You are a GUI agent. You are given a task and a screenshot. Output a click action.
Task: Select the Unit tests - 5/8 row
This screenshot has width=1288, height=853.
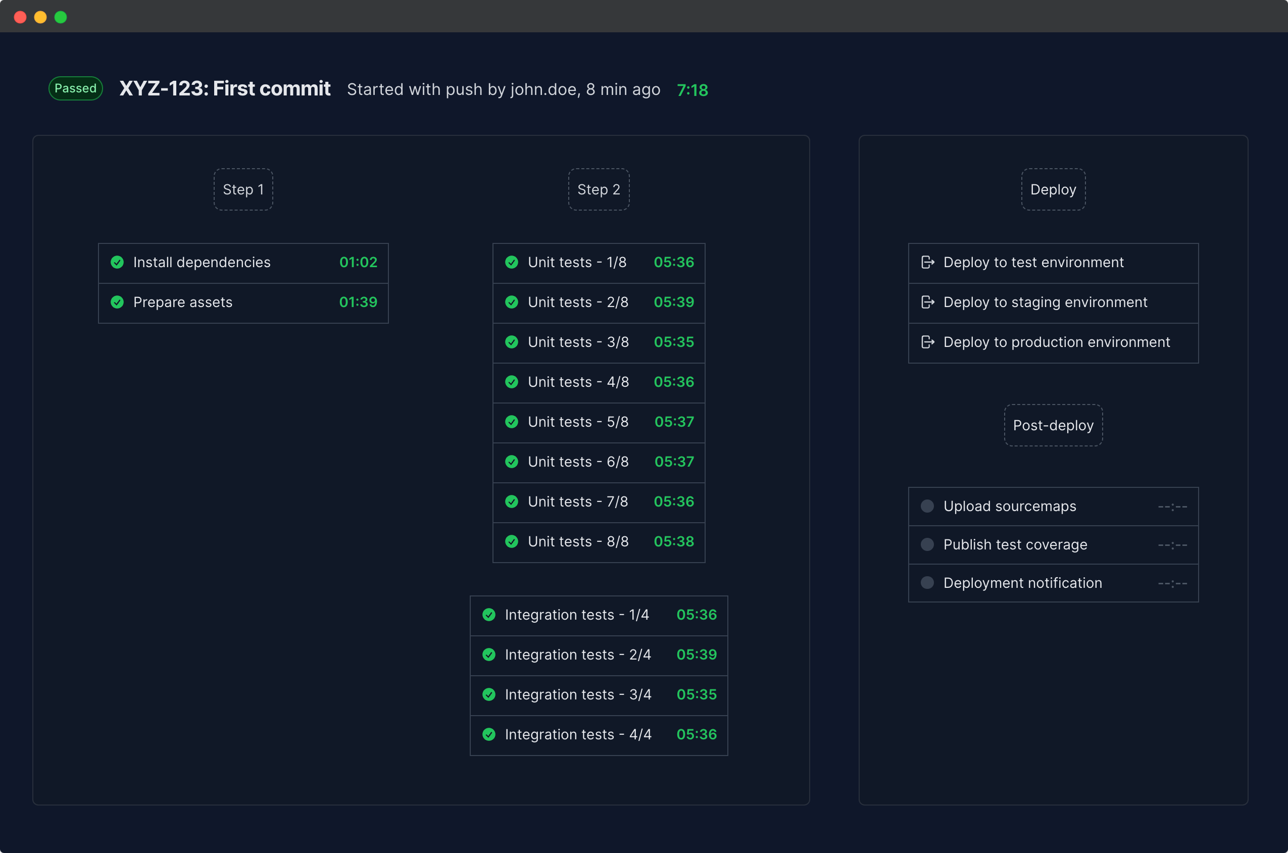click(x=599, y=422)
